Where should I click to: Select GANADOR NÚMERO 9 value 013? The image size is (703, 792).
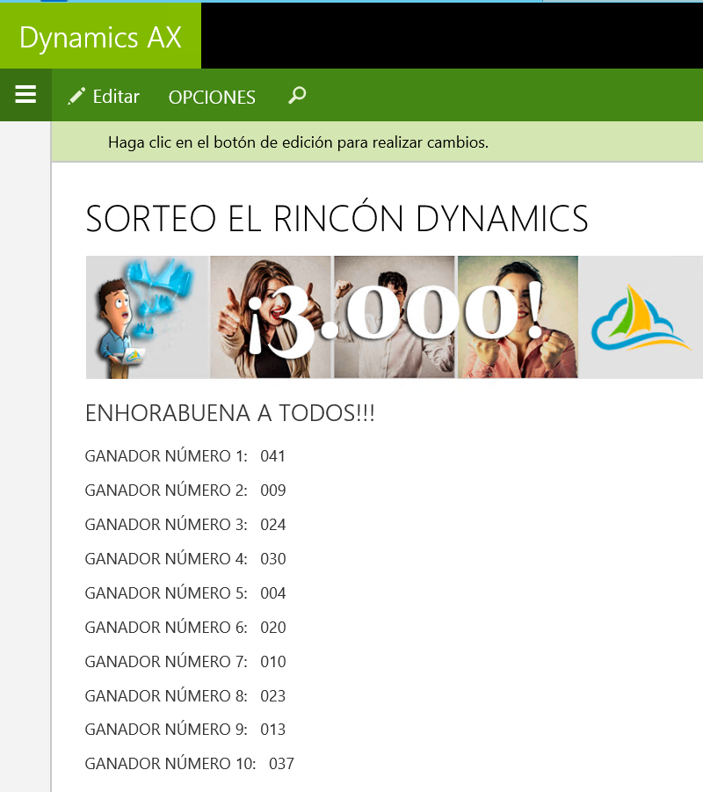click(x=273, y=730)
